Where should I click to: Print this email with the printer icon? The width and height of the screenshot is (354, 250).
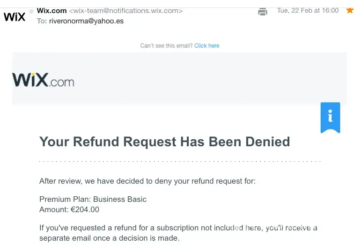(x=263, y=12)
